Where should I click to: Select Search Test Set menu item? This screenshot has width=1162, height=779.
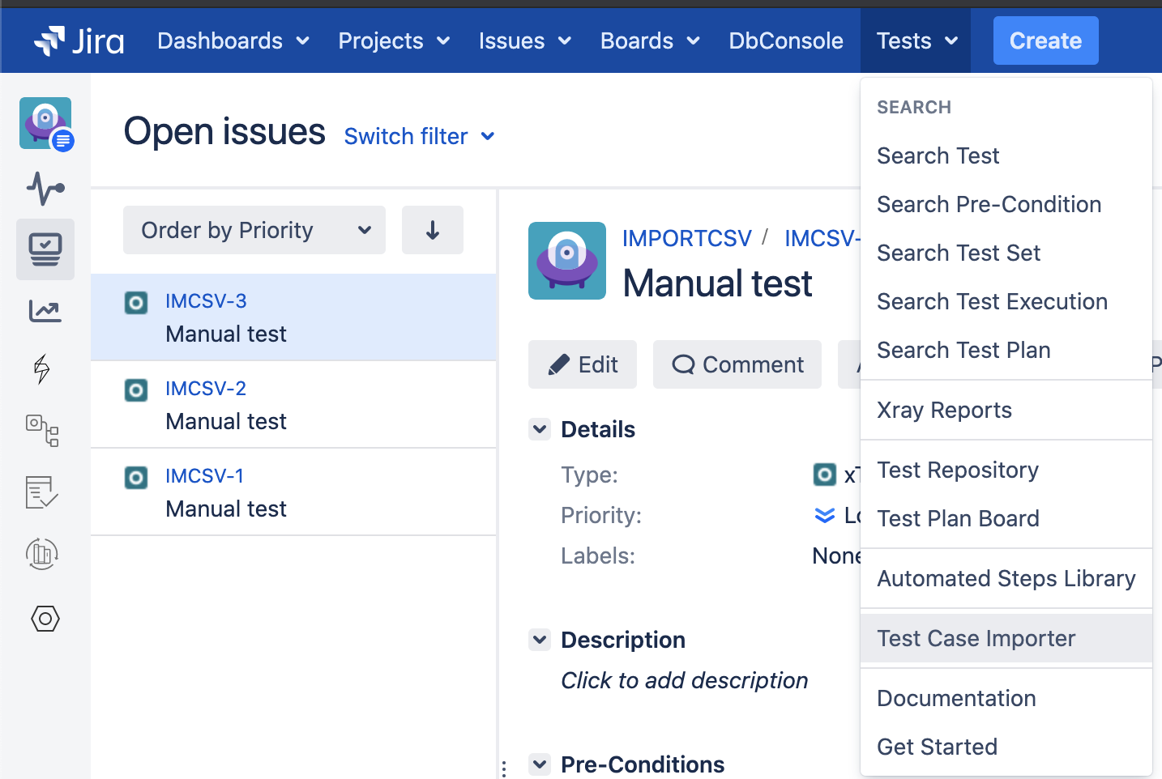(x=1006, y=253)
